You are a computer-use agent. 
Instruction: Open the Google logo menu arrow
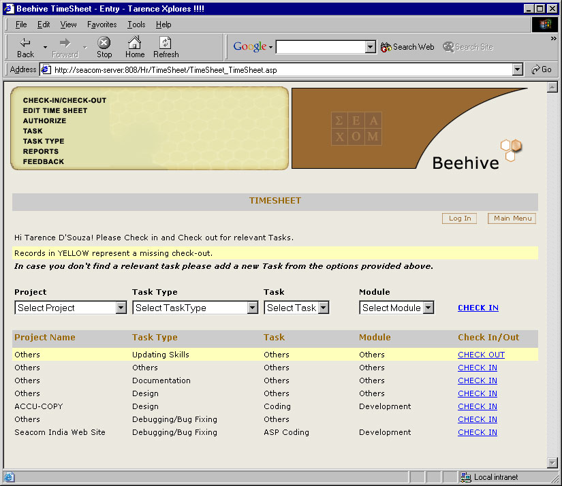[270, 47]
